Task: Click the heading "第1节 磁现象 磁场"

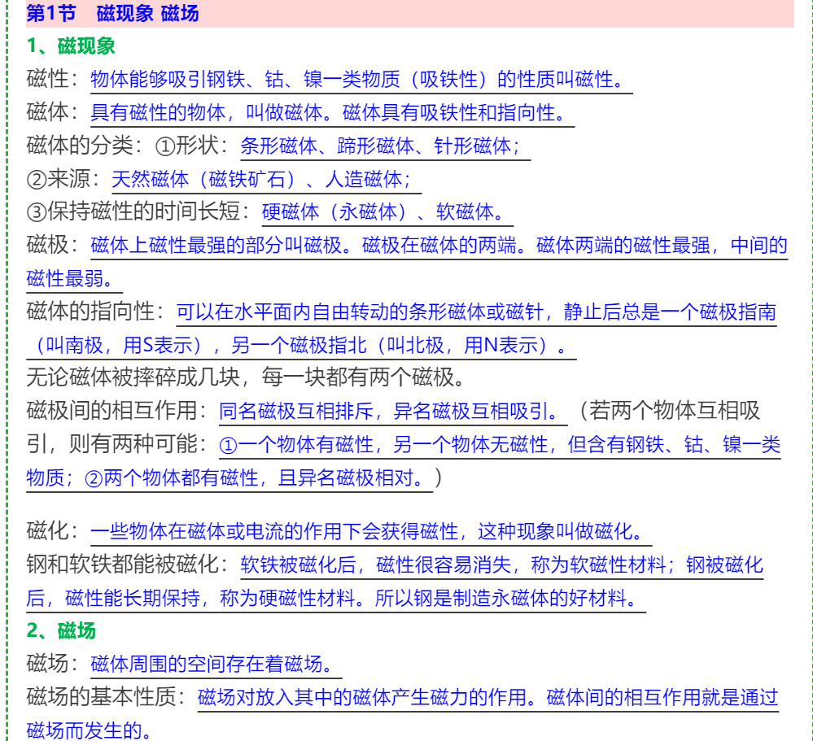Action: (x=112, y=13)
